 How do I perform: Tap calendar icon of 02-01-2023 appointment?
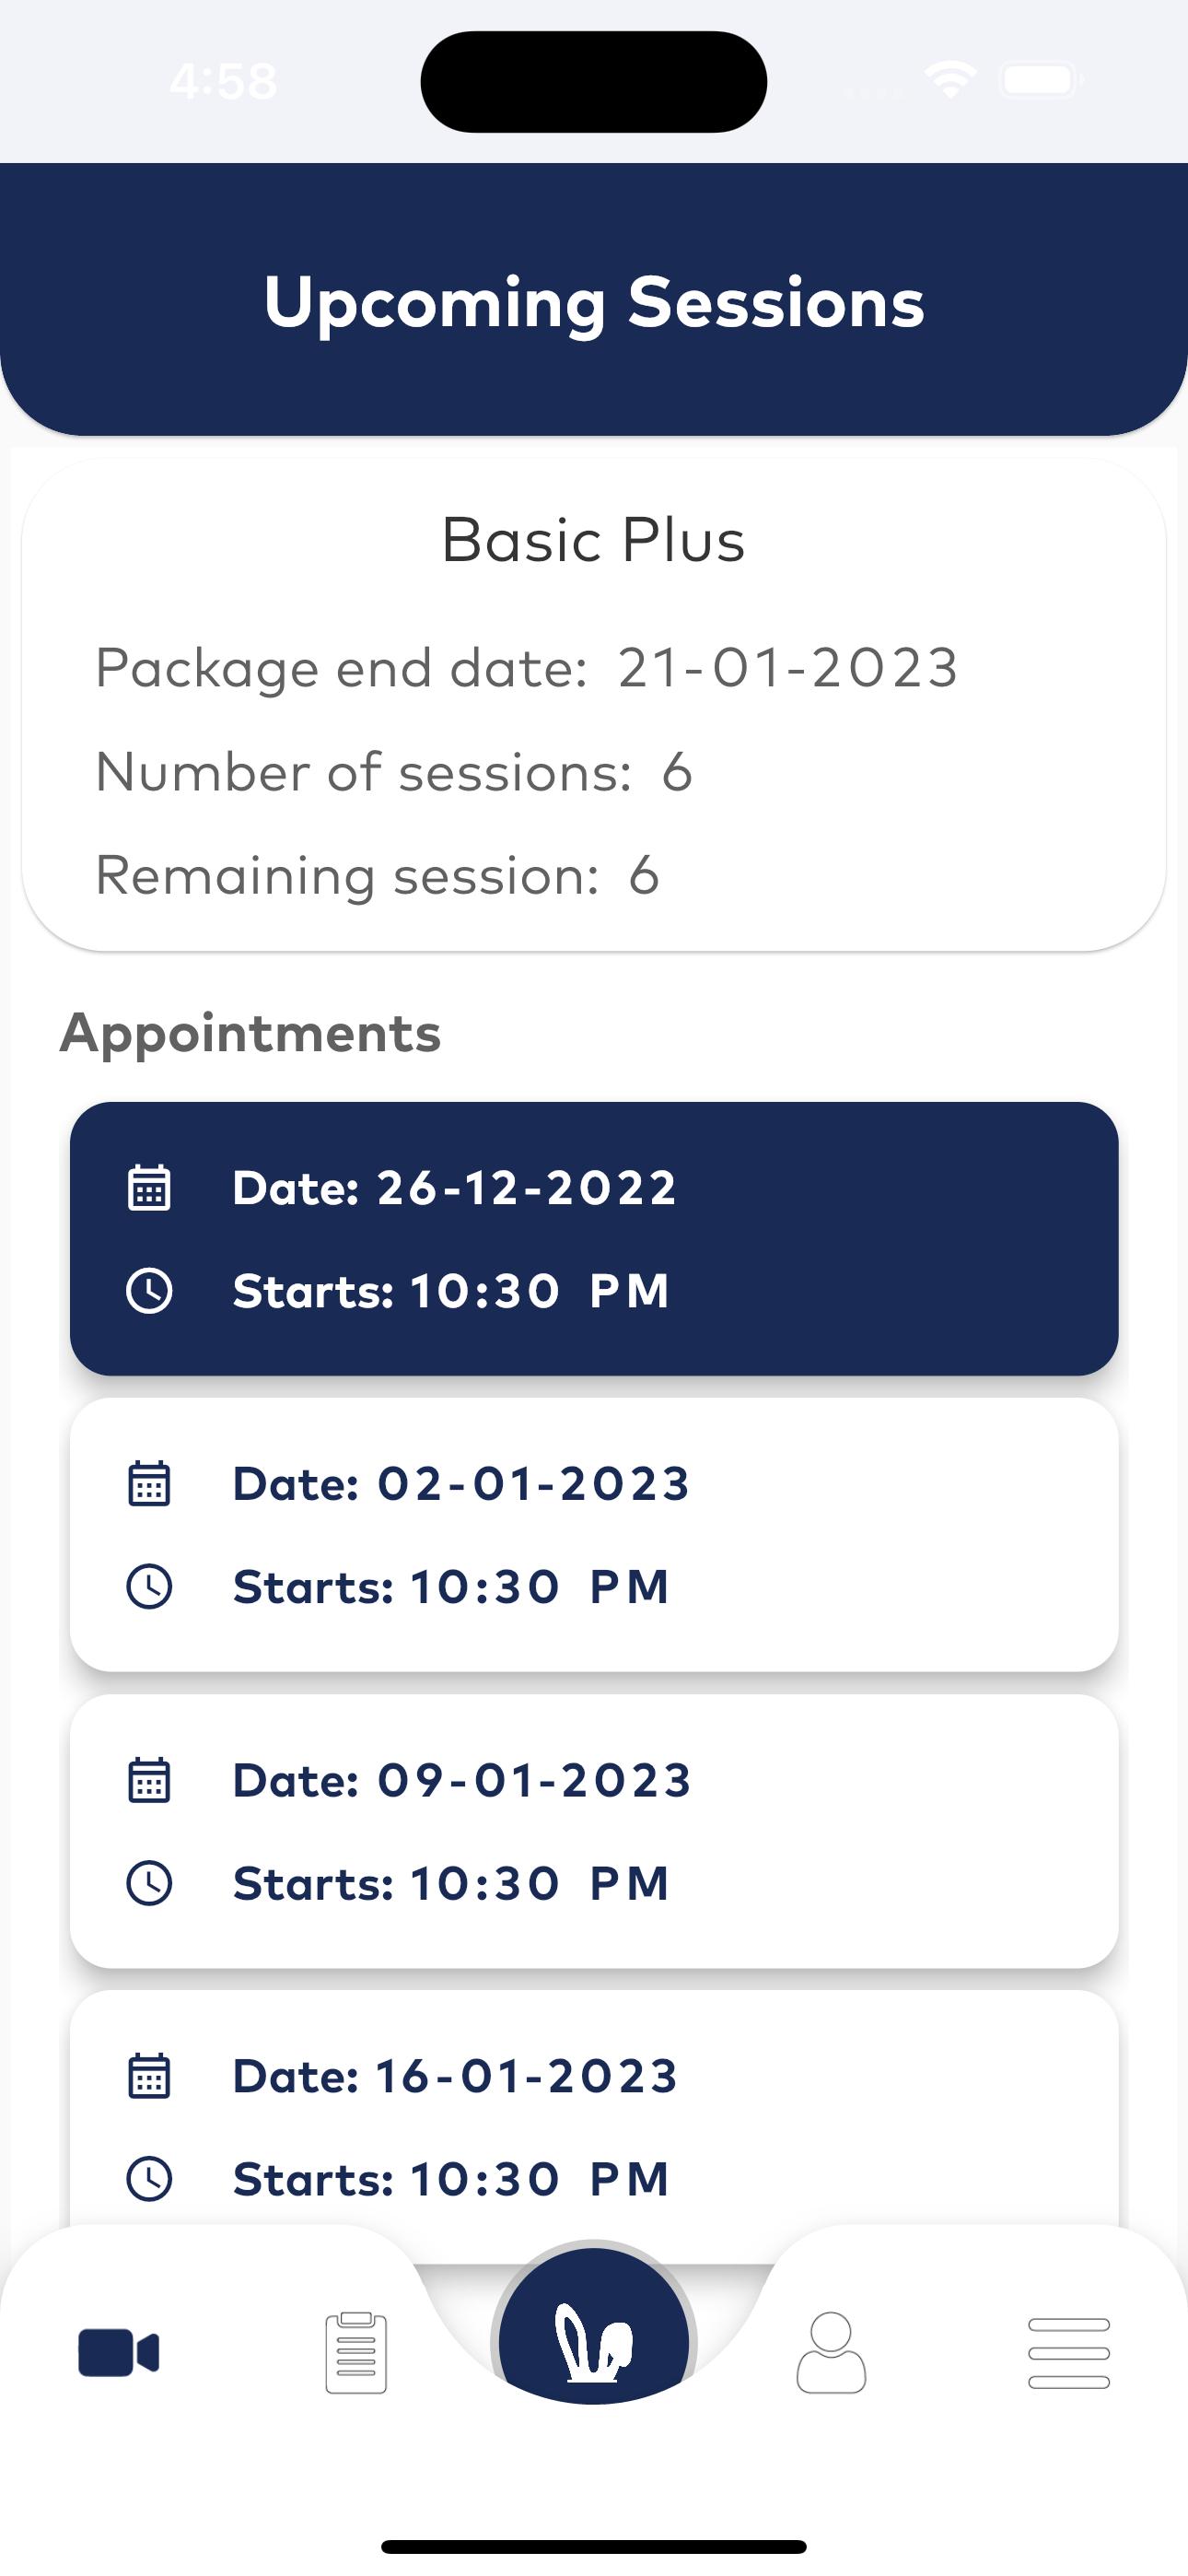pyautogui.click(x=149, y=1483)
